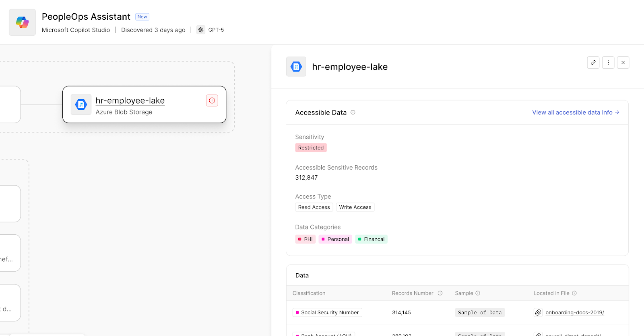Click the 314,145 records number cell
This screenshot has width=644, height=336.
click(x=401, y=313)
